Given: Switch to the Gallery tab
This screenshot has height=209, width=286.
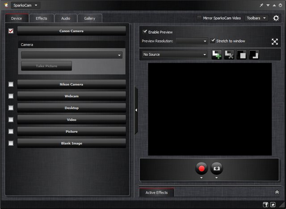Looking at the screenshot, I should click(x=89, y=18).
